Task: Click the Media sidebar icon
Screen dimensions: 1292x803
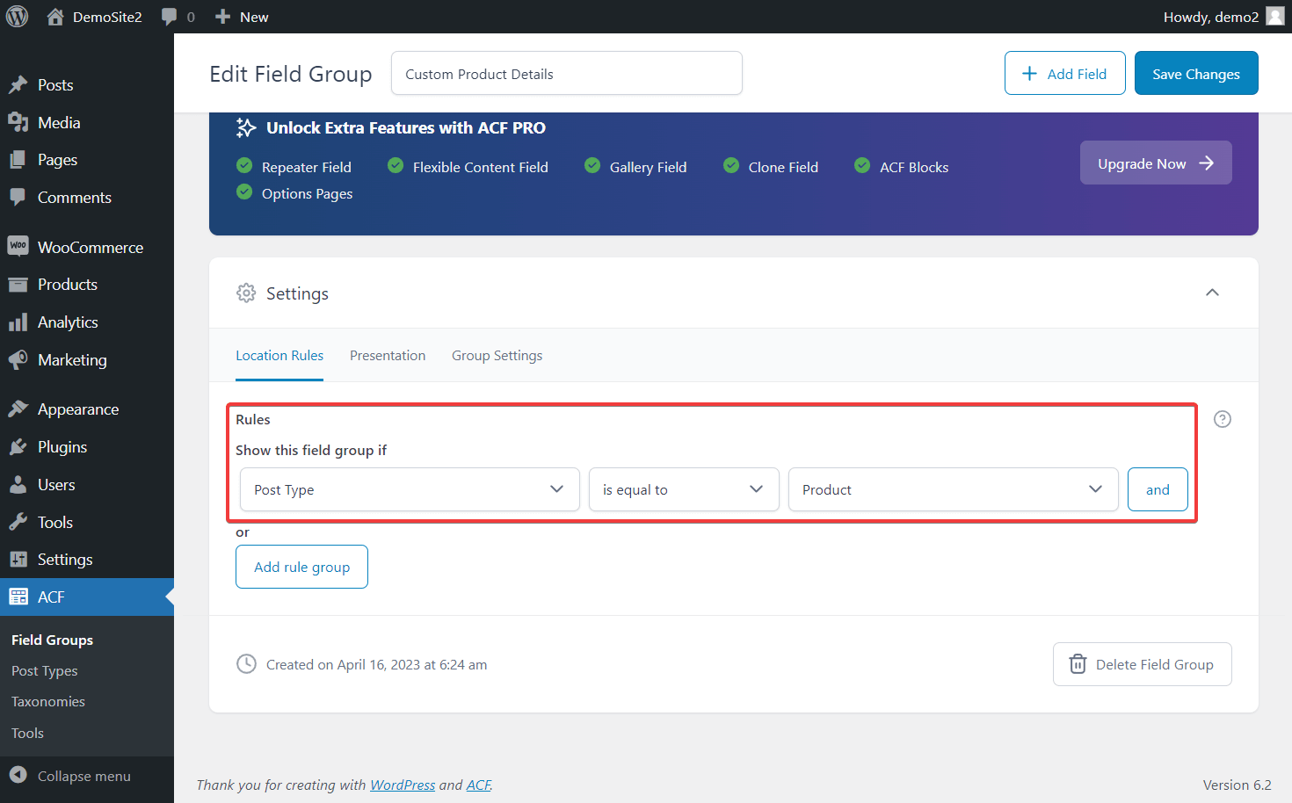Action: [18, 123]
